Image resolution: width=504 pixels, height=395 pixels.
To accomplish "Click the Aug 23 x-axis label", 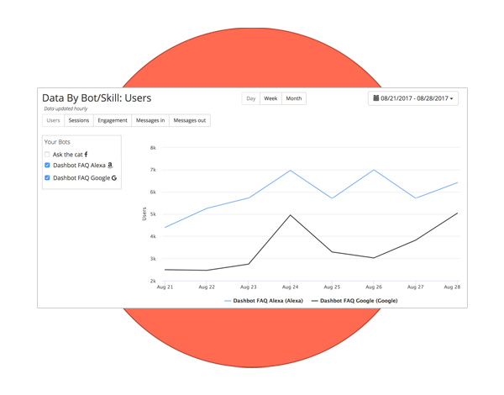I will click(x=249, y=287).
